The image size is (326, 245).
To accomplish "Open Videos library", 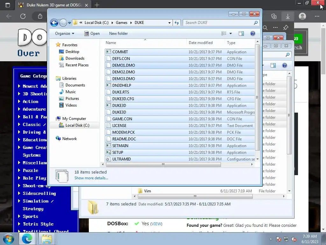I will (x=71, y=105).
